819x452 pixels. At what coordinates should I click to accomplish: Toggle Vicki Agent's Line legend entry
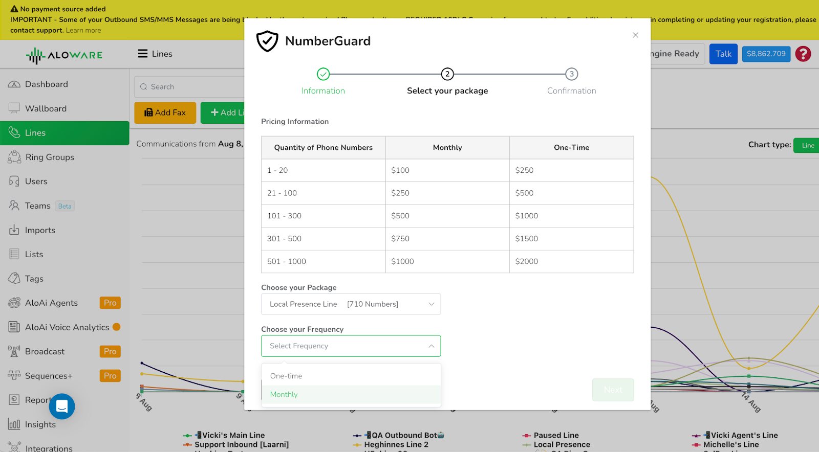pos(735,435)
